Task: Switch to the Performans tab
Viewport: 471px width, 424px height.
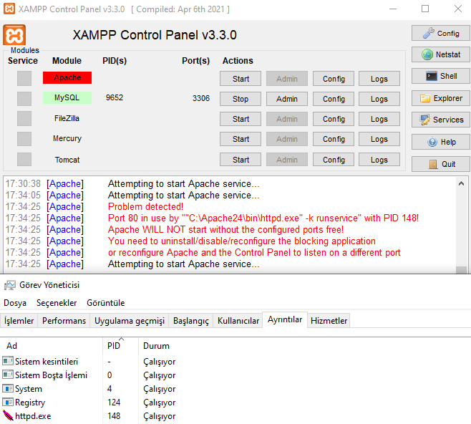Action: pyautogui.click(x=64, y=321)
